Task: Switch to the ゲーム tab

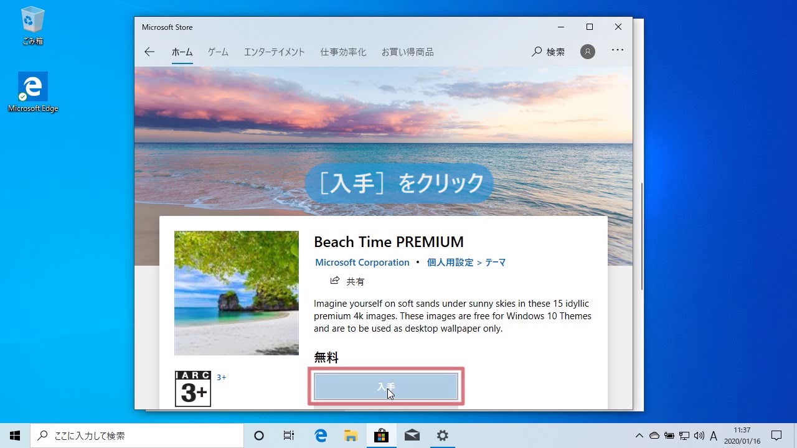Action: tap(218, 52)
